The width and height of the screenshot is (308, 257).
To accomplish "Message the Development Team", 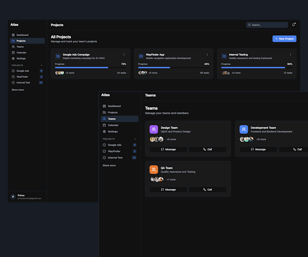I will pos(258,149).
